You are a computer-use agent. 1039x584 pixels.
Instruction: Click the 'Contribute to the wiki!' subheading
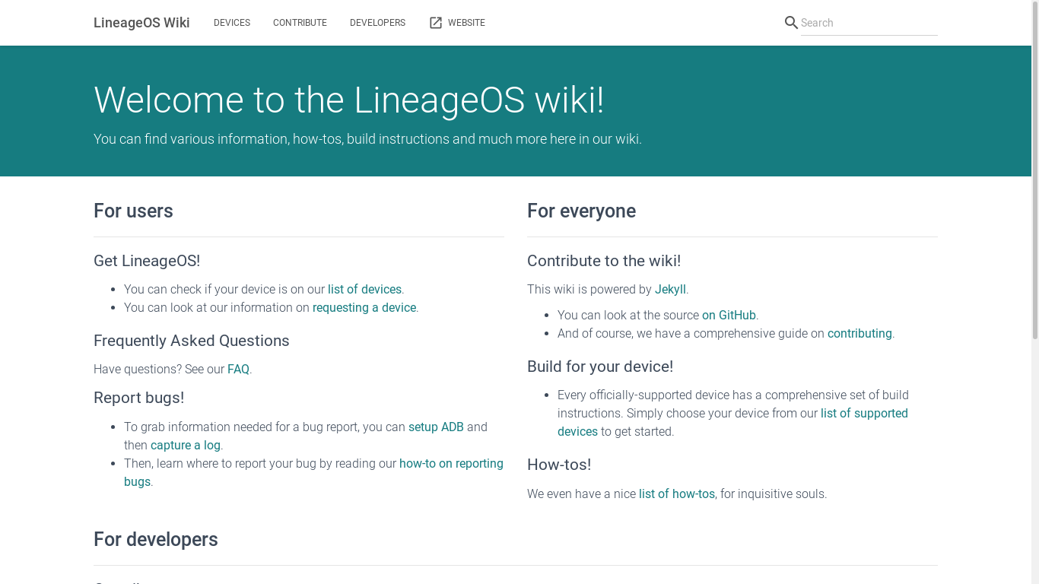click(x=604, y=261)
